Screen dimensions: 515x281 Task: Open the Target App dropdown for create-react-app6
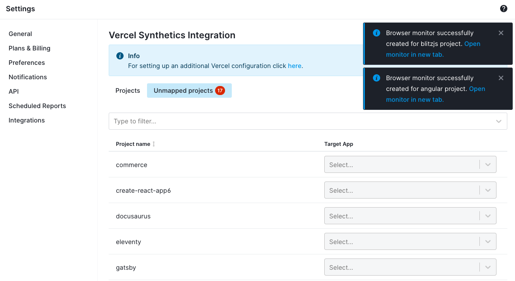coord(410,190)
